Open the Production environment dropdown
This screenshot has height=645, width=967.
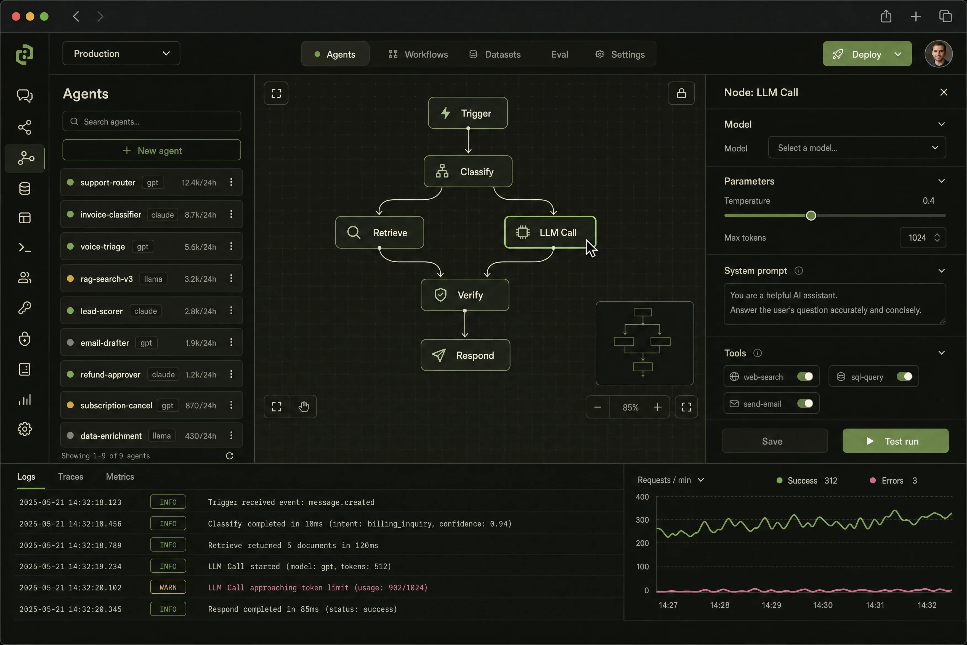pos(121,54)
